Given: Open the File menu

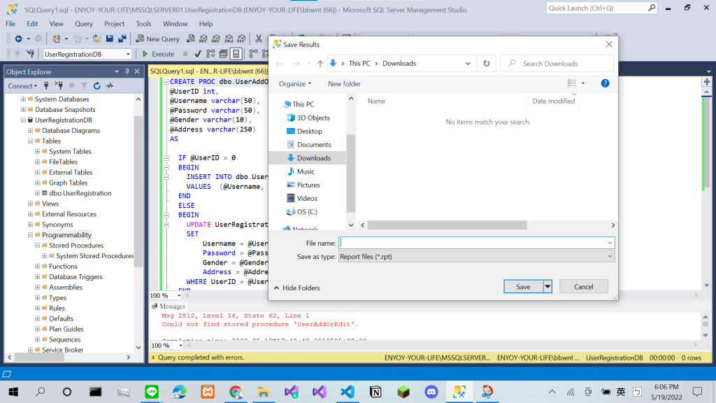Looking at the screenshot, I should pos(10,24).
